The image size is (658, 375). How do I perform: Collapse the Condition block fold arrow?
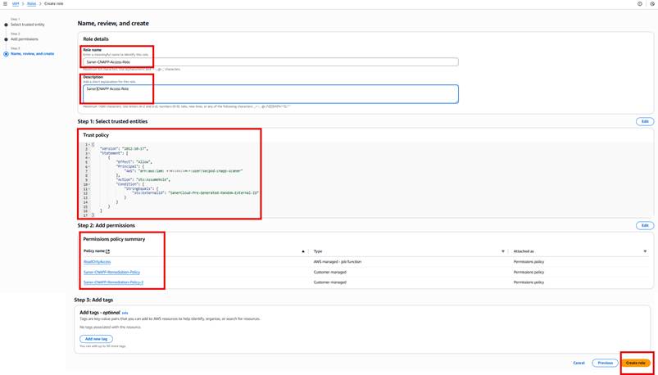click(x=88, y=184)
